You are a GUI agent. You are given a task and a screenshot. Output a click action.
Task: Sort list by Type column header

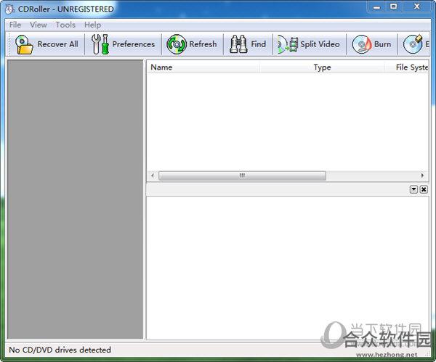(x=322, y=67)
